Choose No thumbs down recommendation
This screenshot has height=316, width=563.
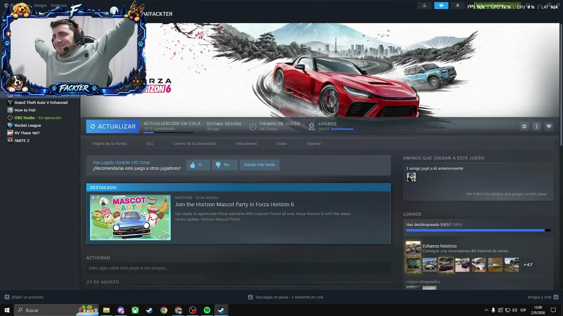pos(224,165)
